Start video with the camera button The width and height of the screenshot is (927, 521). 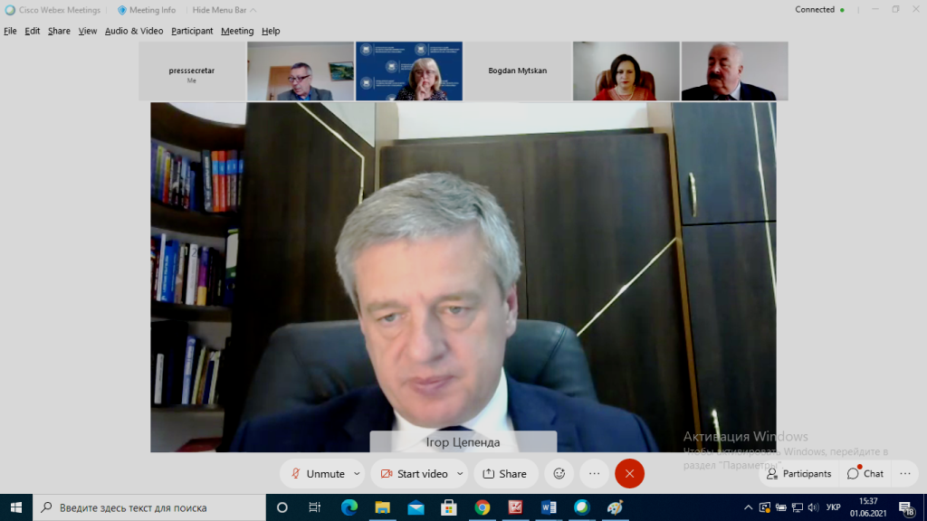click(x=414, y=473)
